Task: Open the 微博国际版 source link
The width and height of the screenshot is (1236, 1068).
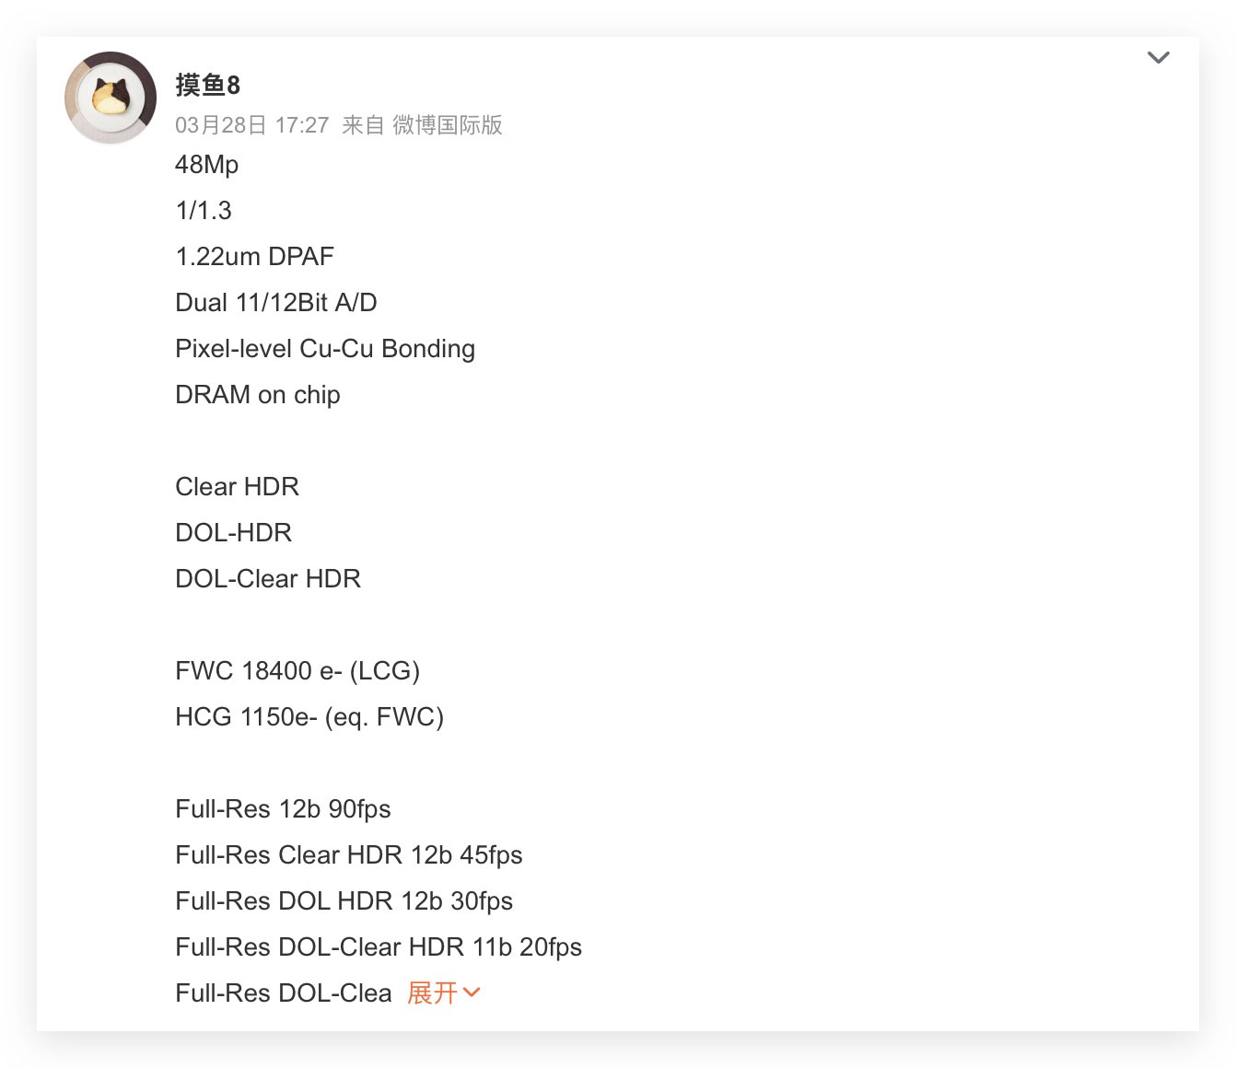Action: [x=448, y=125]
